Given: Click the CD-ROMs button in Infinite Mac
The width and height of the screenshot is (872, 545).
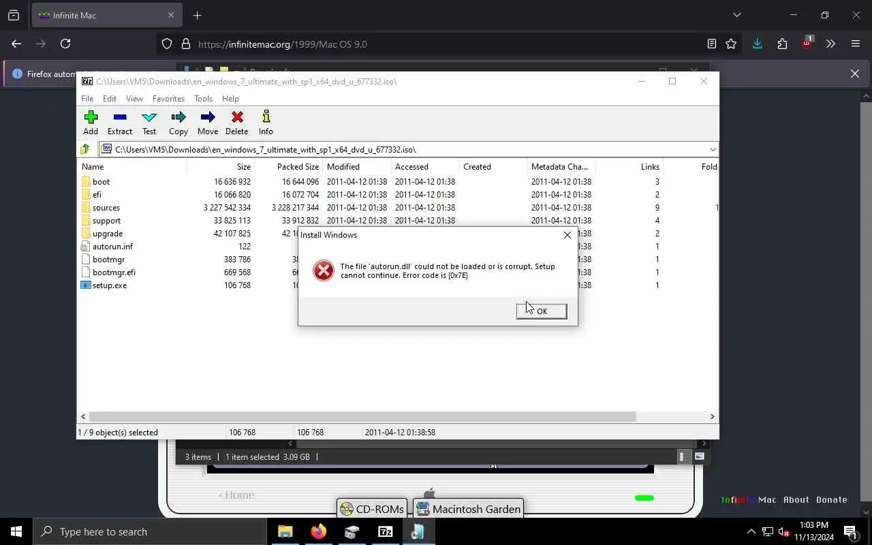Looking at the screenshot, I should click(x=373, y=509).
